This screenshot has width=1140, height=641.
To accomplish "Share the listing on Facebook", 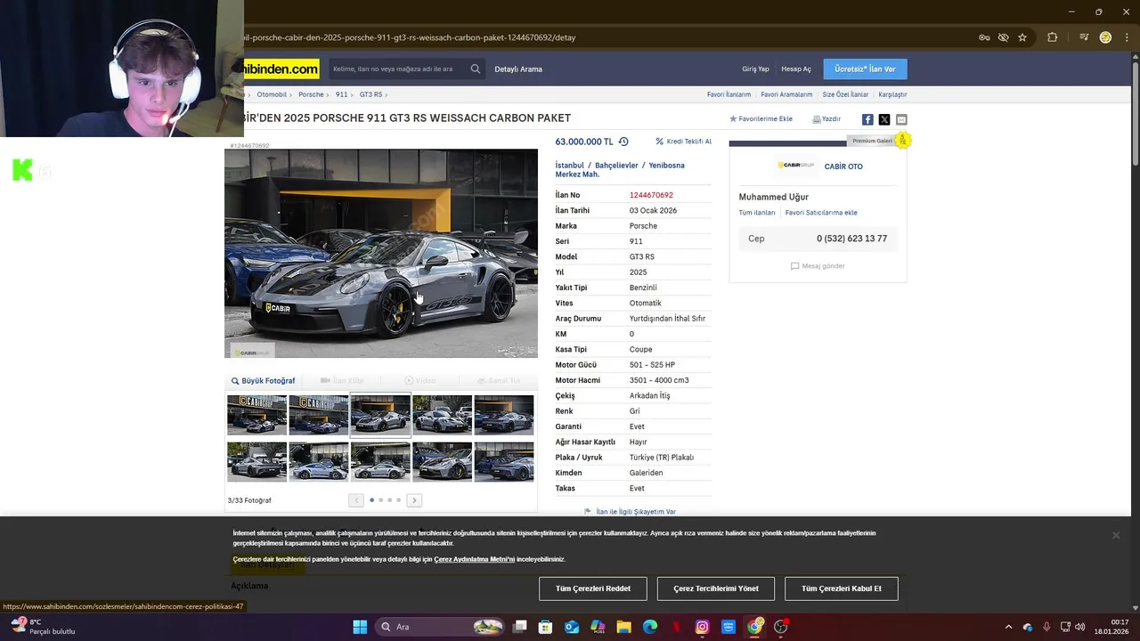I will [867, 119].
